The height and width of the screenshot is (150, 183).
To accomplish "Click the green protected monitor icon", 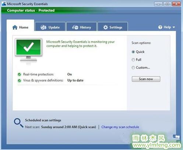I will click(28, 50).
